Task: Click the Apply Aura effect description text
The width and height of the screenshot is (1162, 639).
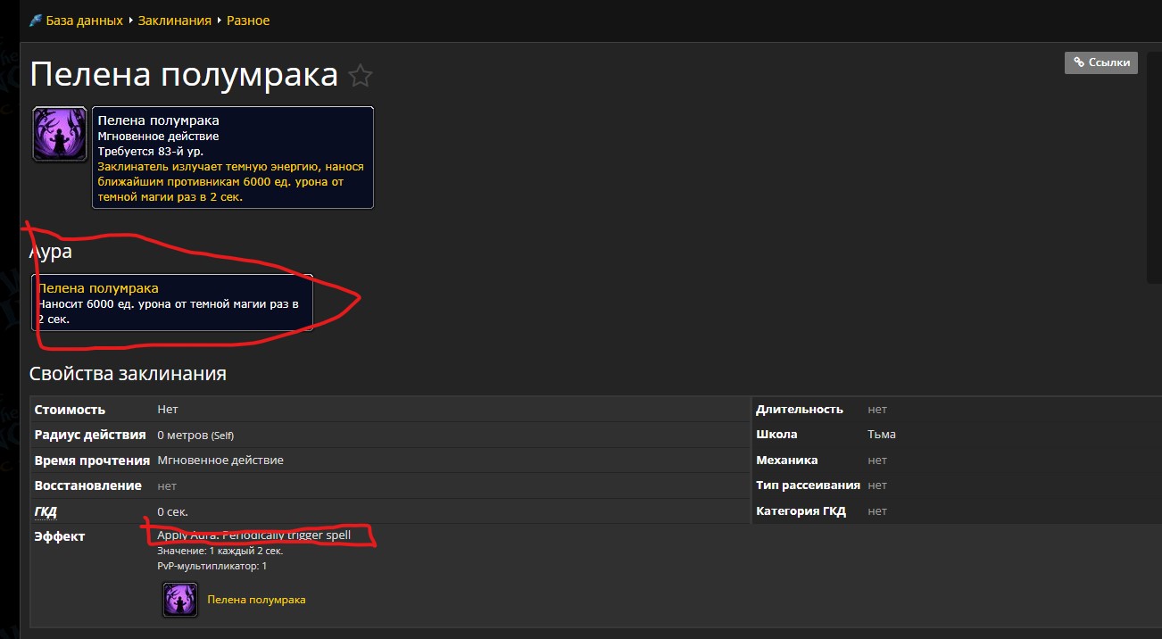Action: (253, 535)
